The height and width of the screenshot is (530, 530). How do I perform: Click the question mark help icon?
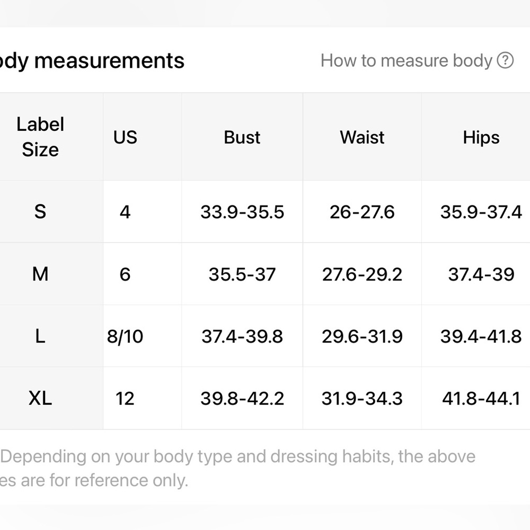(x=506, y=60)
